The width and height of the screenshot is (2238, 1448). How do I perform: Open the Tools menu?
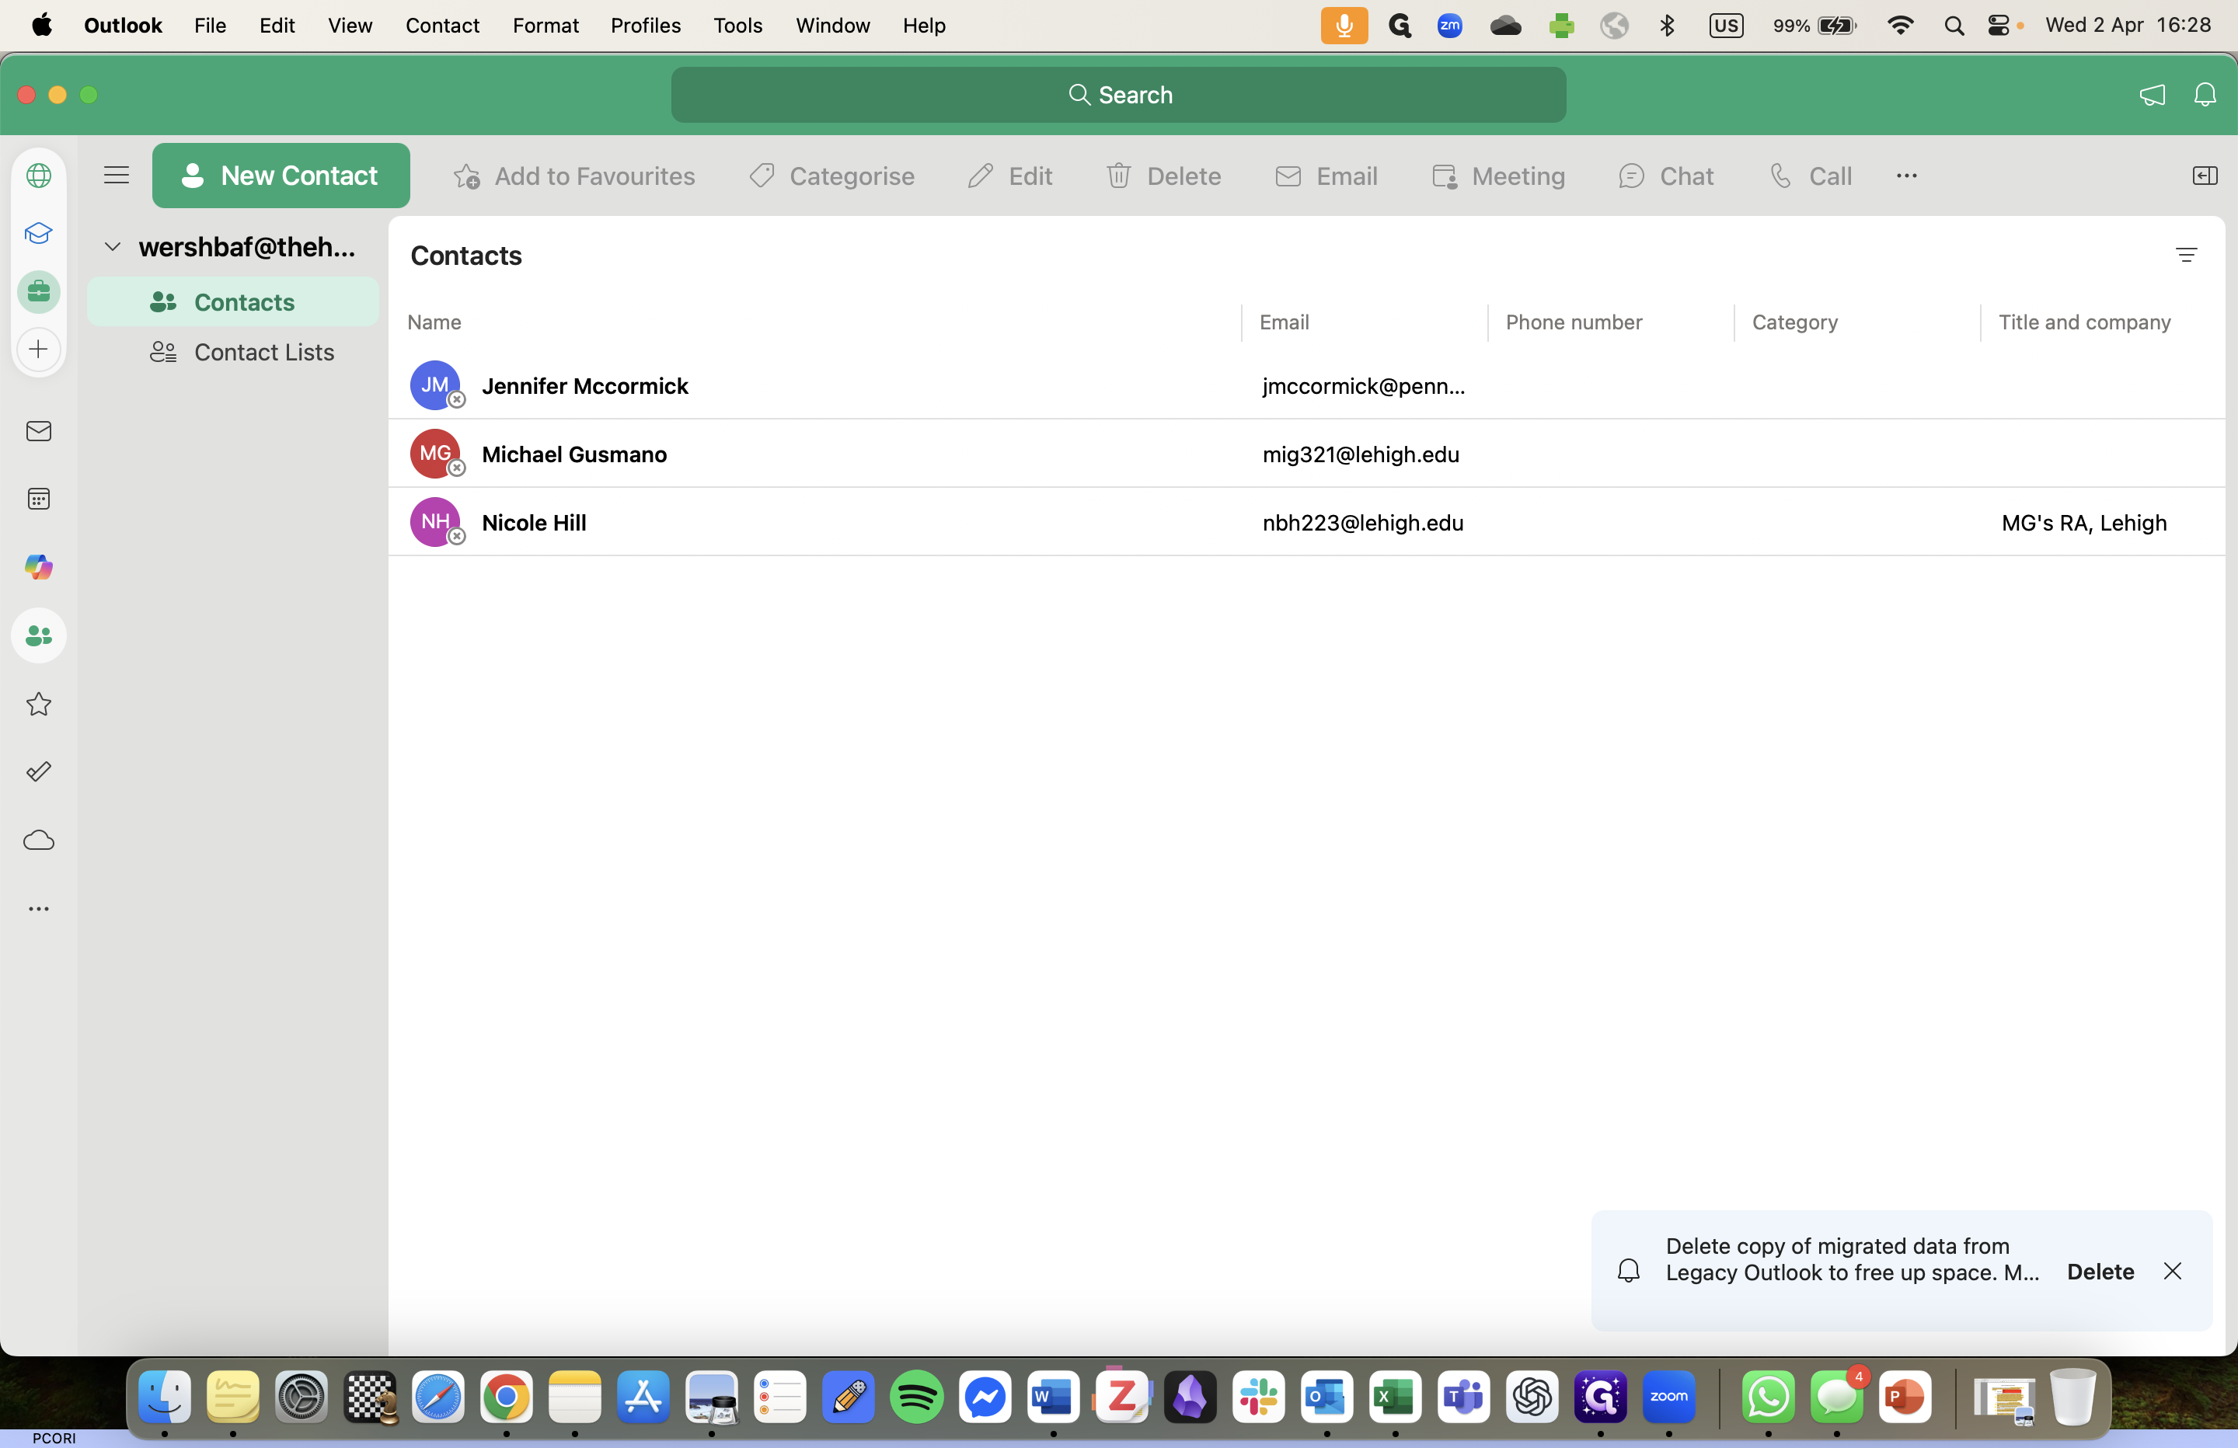point(737,26)
